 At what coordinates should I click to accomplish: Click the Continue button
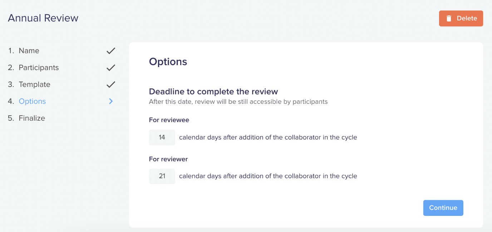[443, 208]
